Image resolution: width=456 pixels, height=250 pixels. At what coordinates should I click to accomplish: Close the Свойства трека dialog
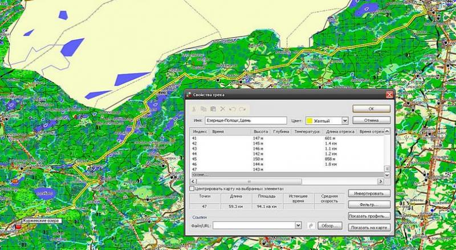pos(389,95)
